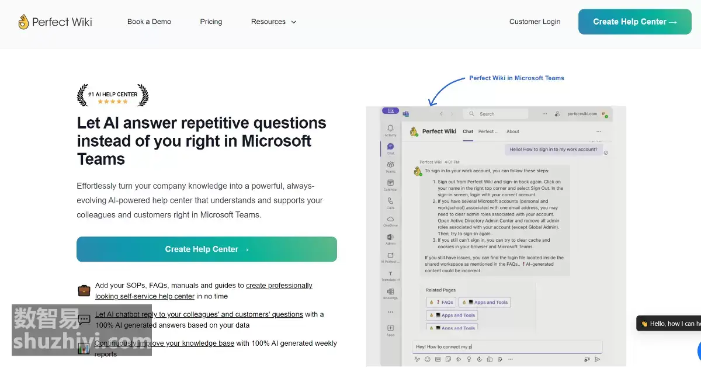Click the Teams screenshot preview image
This screenshot has height=368, width=701.
click(x=496, y=237)
